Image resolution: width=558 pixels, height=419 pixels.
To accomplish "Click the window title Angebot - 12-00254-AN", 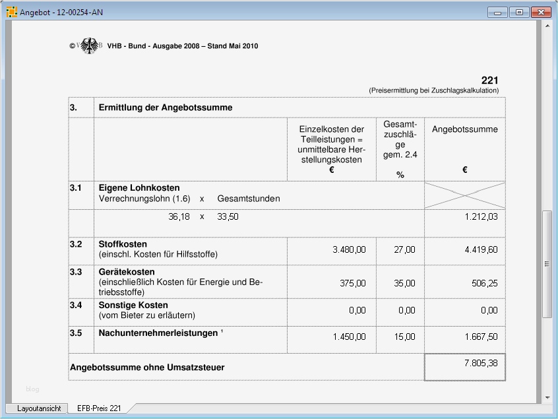I will 61,13.
